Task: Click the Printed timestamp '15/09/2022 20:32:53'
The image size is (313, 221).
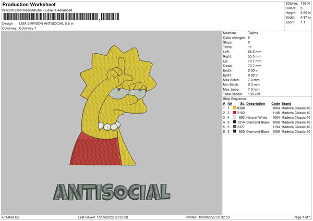Action: tap(214, 217)
